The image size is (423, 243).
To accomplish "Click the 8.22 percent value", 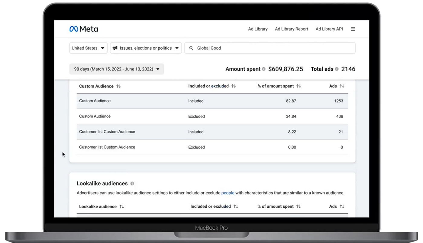I will coord(292,132).
